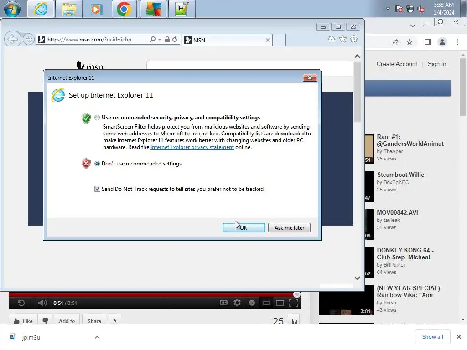
Task: Close the MSN tab
Action: pos(267,40)
